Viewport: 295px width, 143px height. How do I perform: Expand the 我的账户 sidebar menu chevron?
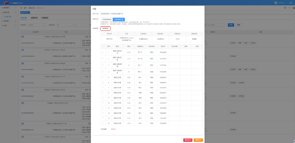[16, 21]
